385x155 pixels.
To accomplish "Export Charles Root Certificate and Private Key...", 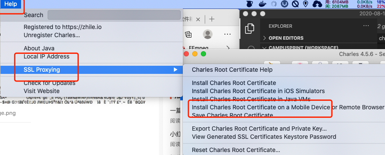I will coord(259,129).
